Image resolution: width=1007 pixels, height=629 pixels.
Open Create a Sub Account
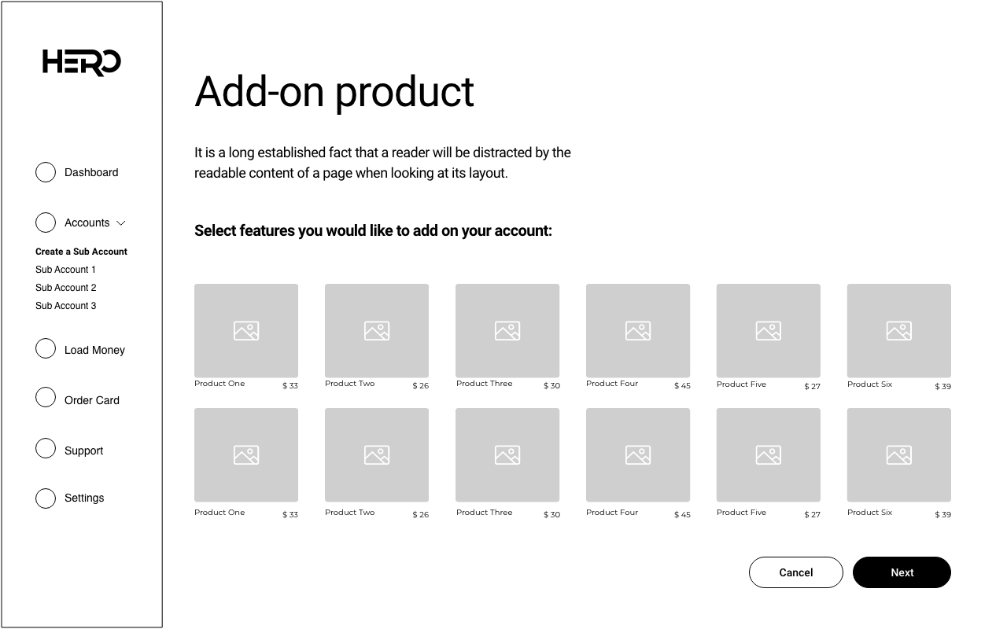point(81,252)
